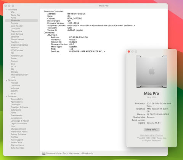Screen dimensions: 183x160
Task: Open Storage information
Action: [14, 72]
